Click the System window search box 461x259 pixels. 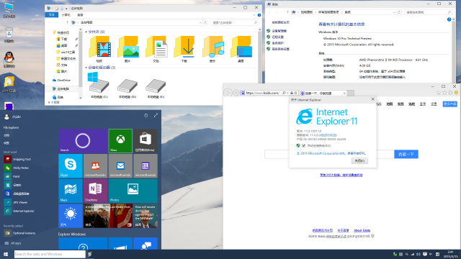click(428, 12)
